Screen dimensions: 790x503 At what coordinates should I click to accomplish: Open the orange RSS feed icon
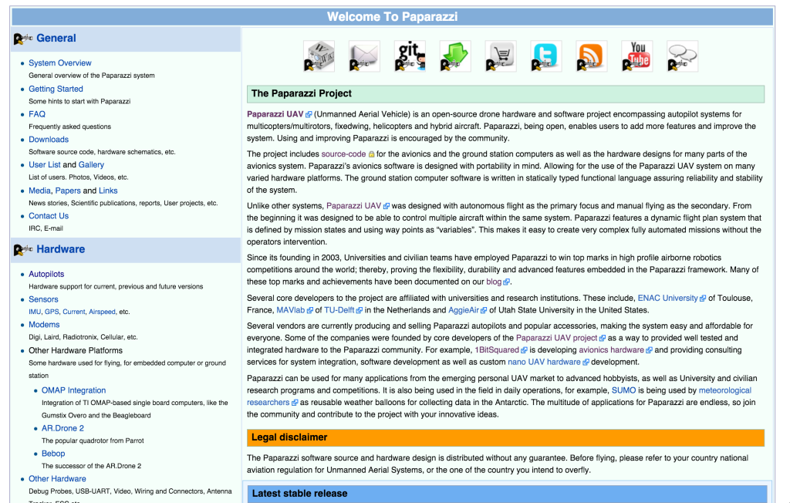(x=591, y=56)
